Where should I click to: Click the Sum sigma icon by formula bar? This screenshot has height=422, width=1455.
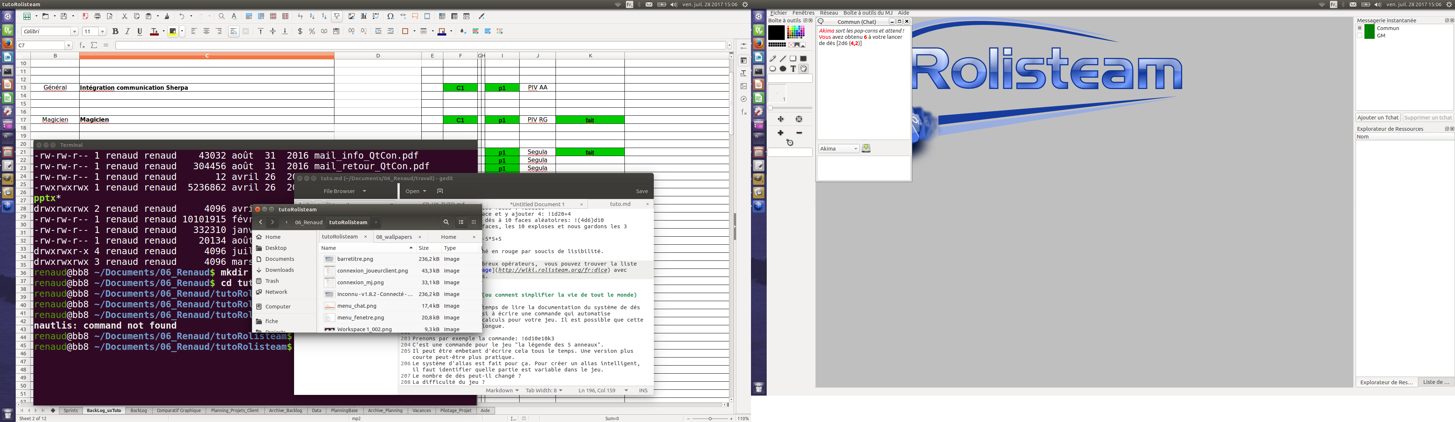(94, 45)
